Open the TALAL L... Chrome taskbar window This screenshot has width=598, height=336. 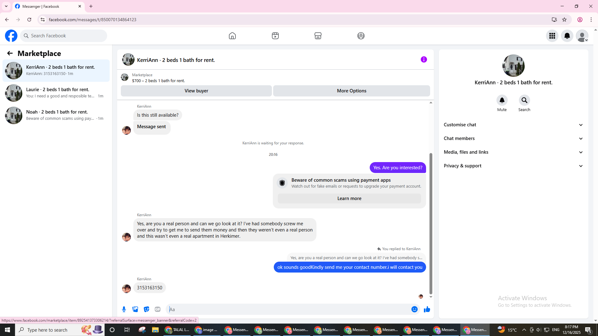tap(178, 330)
